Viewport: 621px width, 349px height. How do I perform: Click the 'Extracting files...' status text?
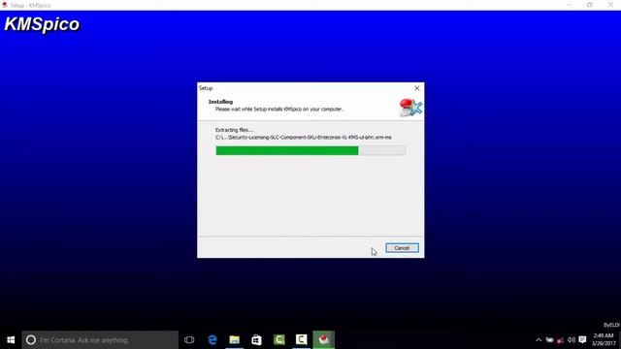coord(234,130)
